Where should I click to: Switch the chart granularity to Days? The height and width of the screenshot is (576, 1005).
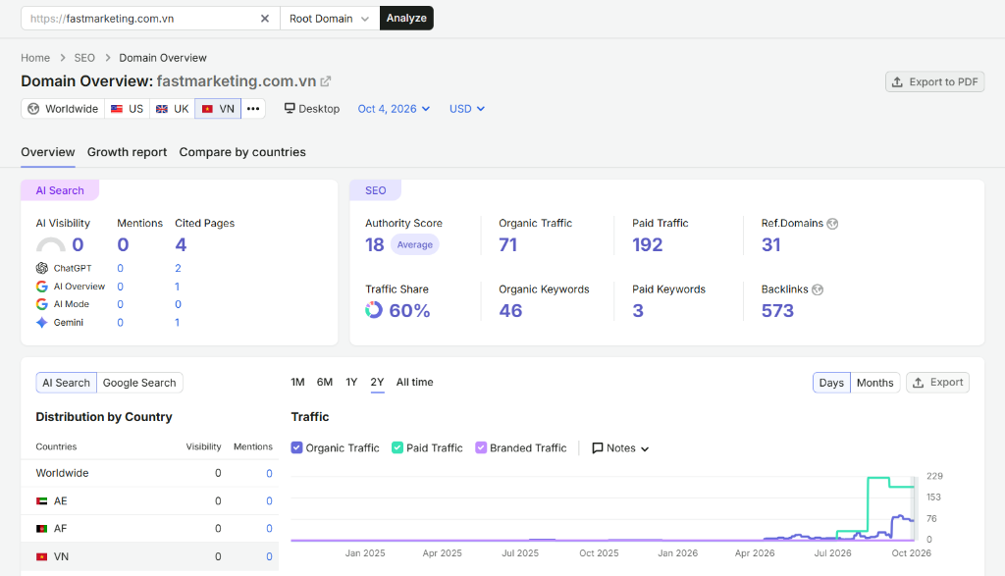831,383
